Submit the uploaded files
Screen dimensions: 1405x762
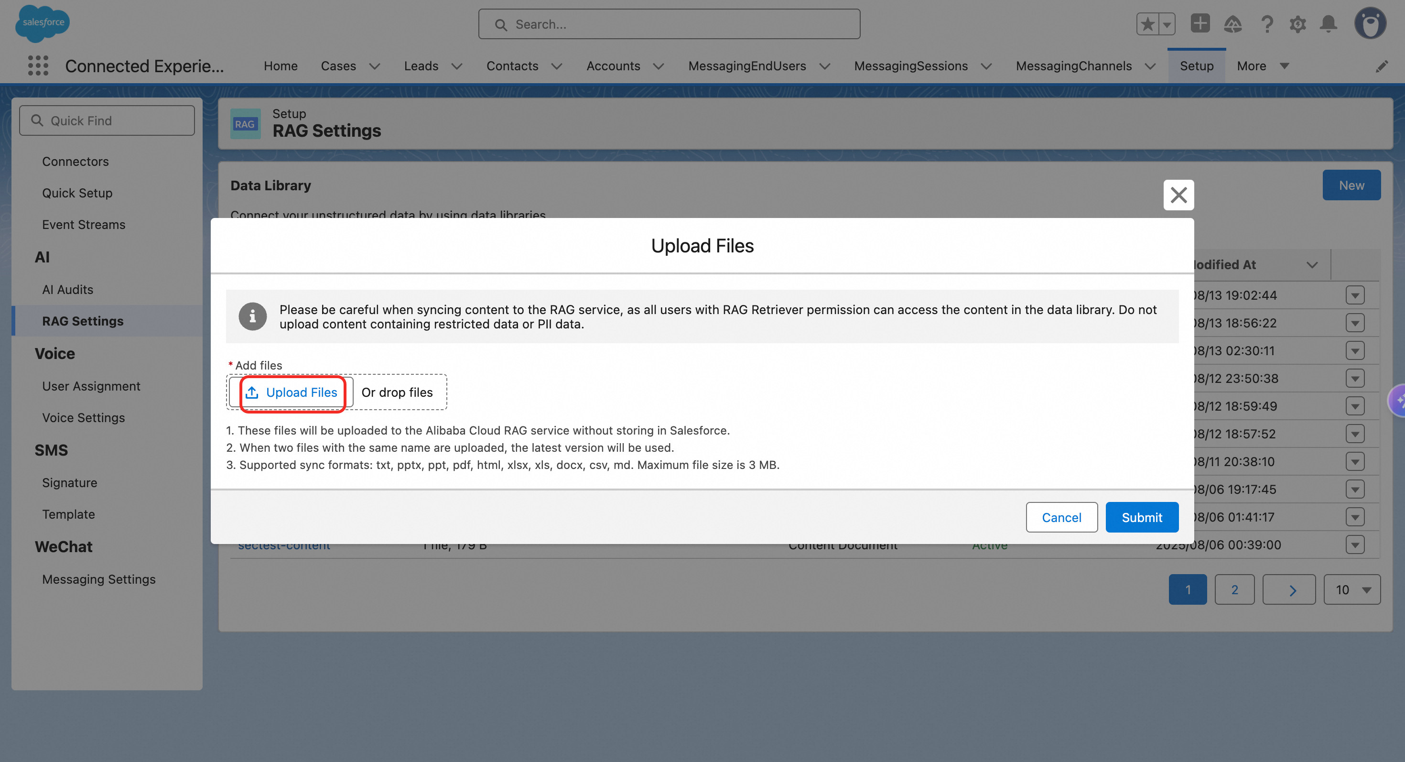[1142, 517]
